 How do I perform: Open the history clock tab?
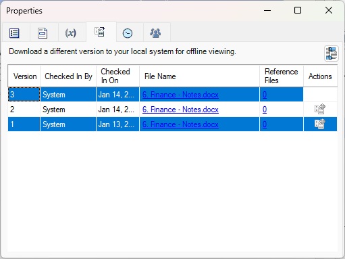pyautogui.click(x=128, y=33)
